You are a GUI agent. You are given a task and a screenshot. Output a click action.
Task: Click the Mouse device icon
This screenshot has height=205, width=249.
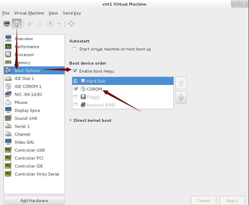pyautogui.click(x=8, y=102)
